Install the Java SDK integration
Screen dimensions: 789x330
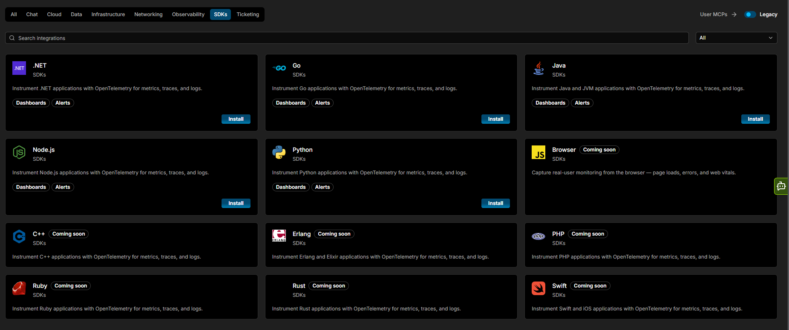(755, 119)
